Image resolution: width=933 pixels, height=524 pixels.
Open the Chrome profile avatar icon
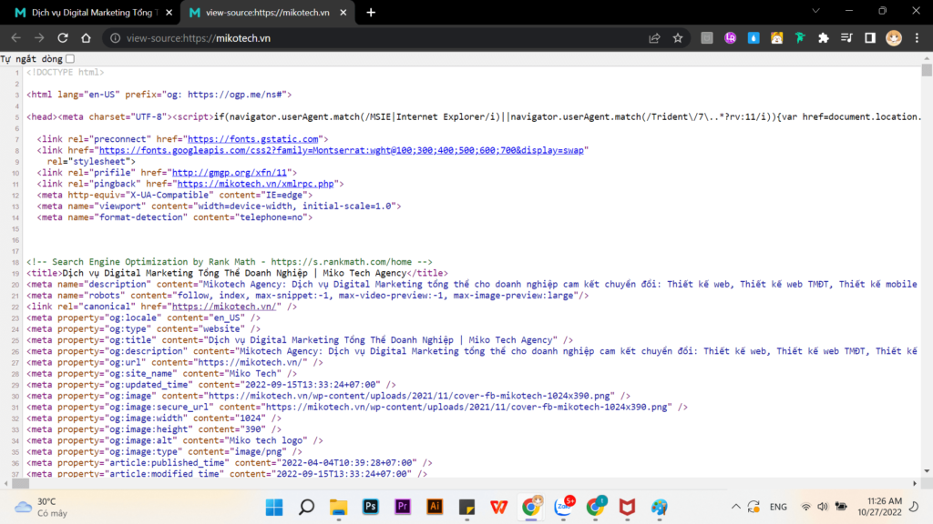pos(892,38)
